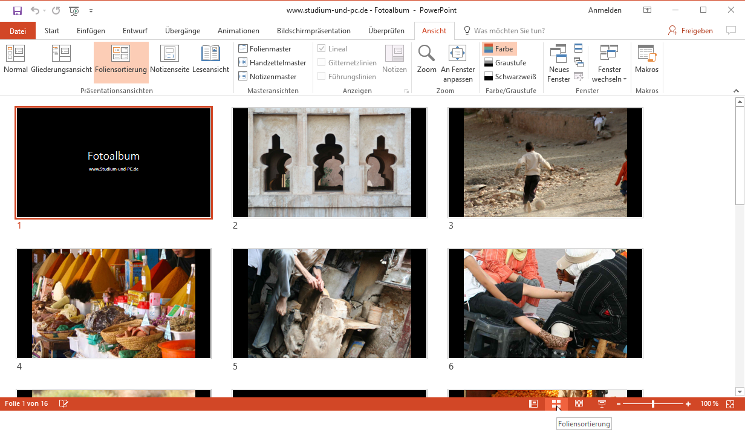Select the Farbe color mode
Image resolution: width=745 pixels, height=430 pixels.
[x=499, y=49]
